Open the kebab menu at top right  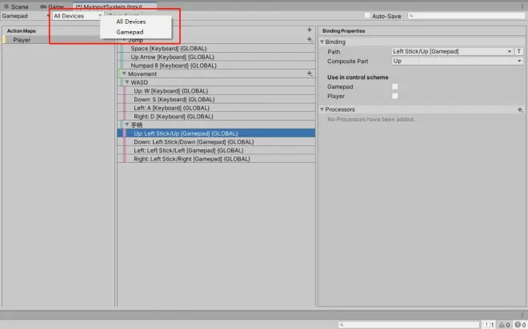click(522, 6)
